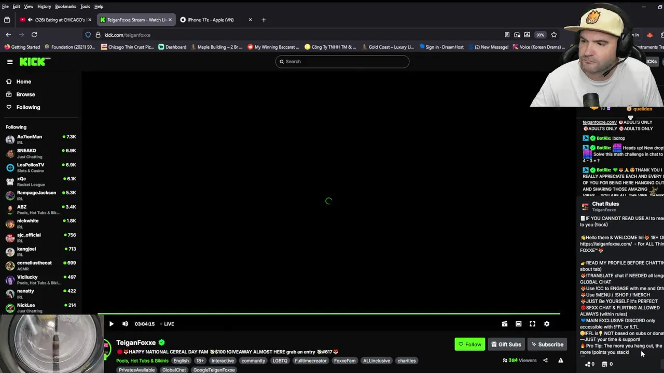Open a new browser tab
Image resolution: width=664 pixels, height=373 pixels.
click(x=264, y=20)
